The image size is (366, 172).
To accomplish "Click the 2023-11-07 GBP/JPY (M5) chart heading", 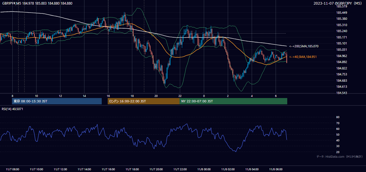I will tap(338, 3).
